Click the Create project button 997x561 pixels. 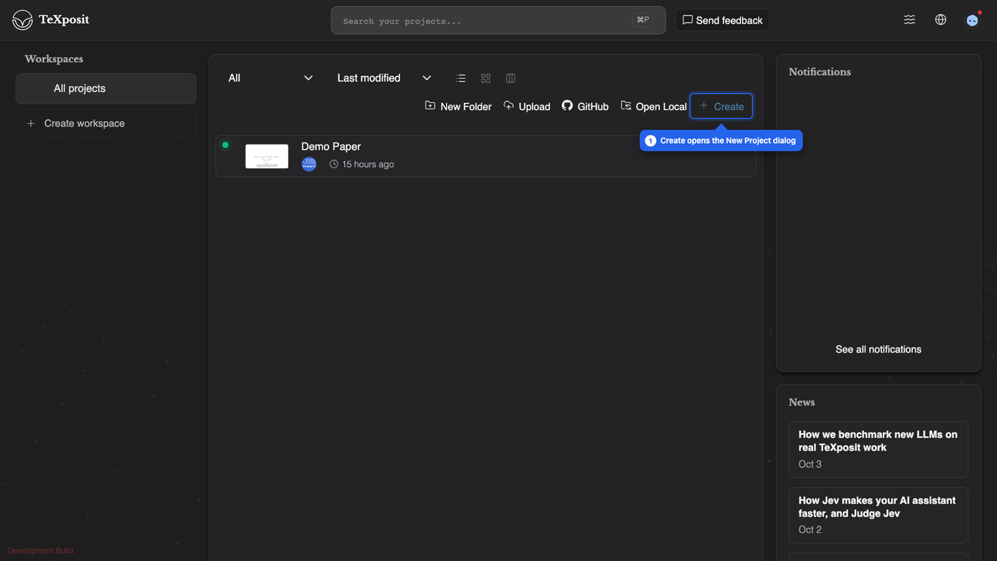tap(721, 106)
